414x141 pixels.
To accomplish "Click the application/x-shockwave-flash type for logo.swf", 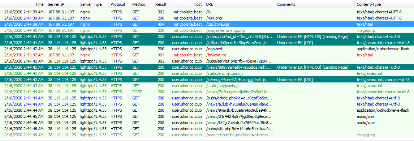I will point(383,49).
